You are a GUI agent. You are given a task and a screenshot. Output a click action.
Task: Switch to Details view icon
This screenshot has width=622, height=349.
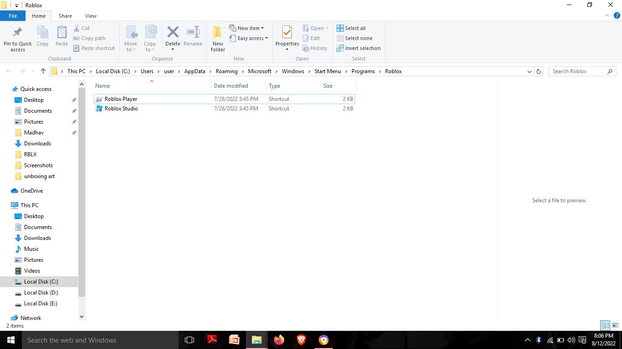click(605, 325)
